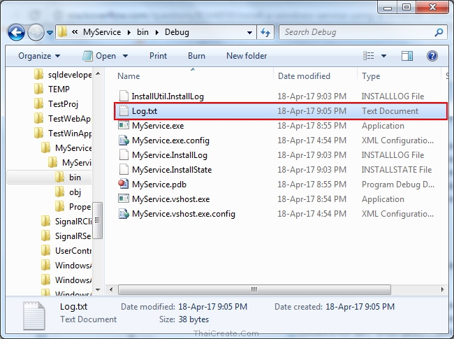Click the tree scrollbar up arrow
Screen dimensions: 454x339
click(x=98, y=73)
